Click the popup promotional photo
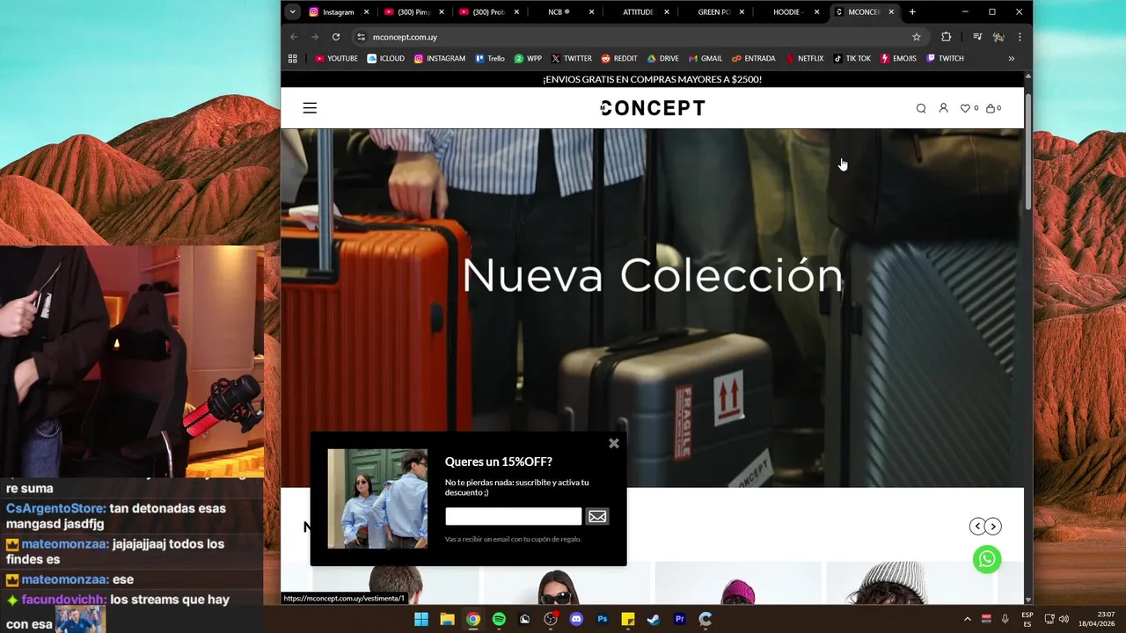 click(377, 498)
